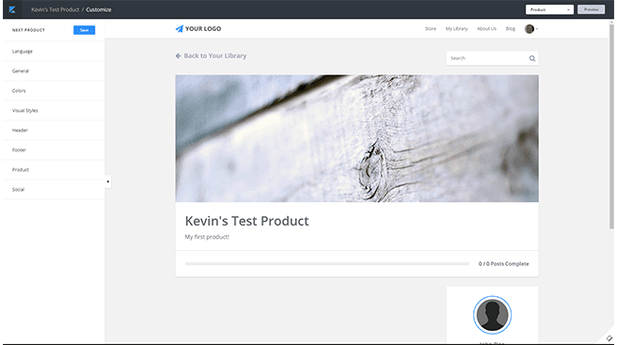Open the About Us nav link

click(x=486, y=29)
